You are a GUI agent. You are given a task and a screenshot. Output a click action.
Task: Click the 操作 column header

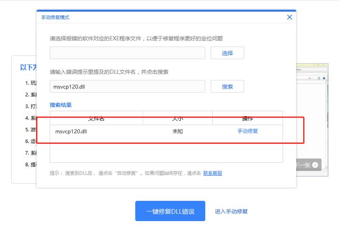248,118
